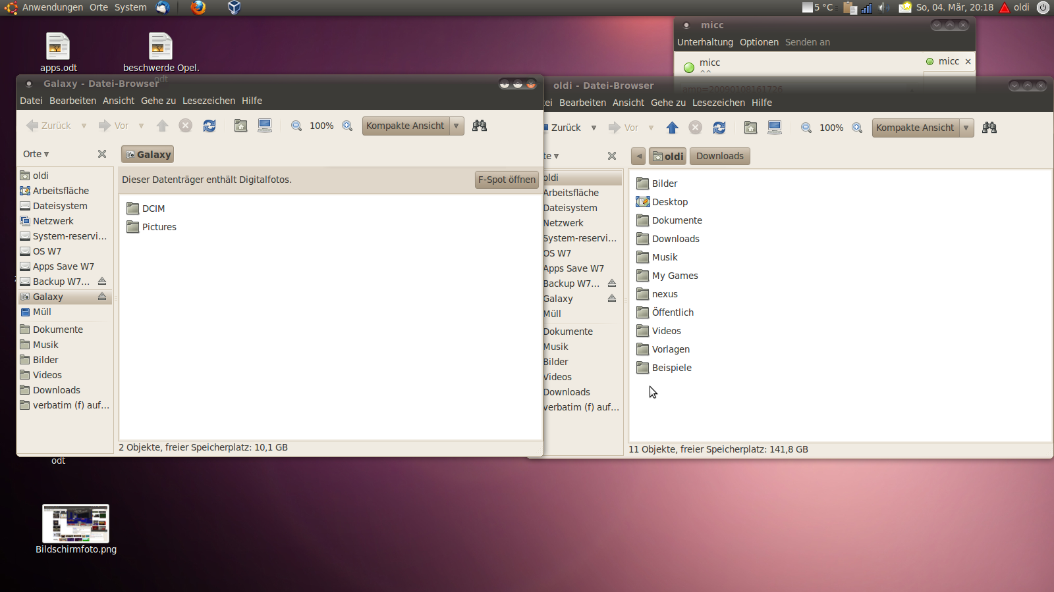
Task: Eject the Galaxy drive in Galaxy sidebar
Action: pyautogui.click(x=102, y=297)
